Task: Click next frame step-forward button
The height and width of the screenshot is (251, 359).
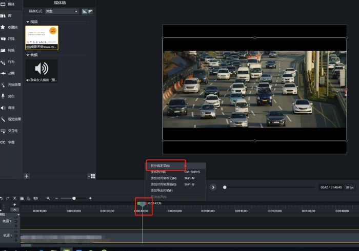Action: (213, 187)
